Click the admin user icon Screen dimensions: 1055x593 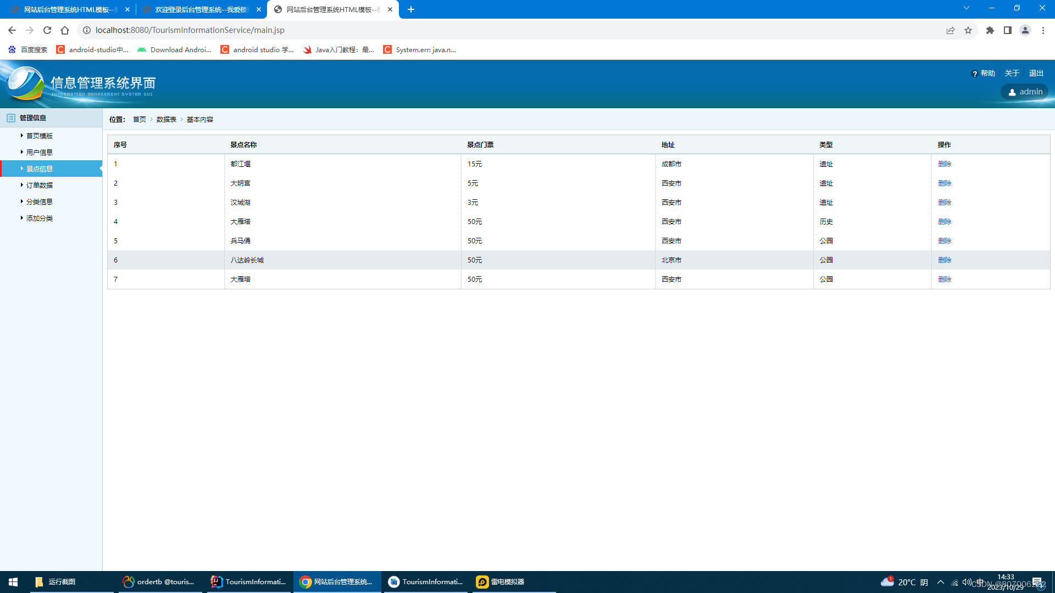tap(1012, 92)
